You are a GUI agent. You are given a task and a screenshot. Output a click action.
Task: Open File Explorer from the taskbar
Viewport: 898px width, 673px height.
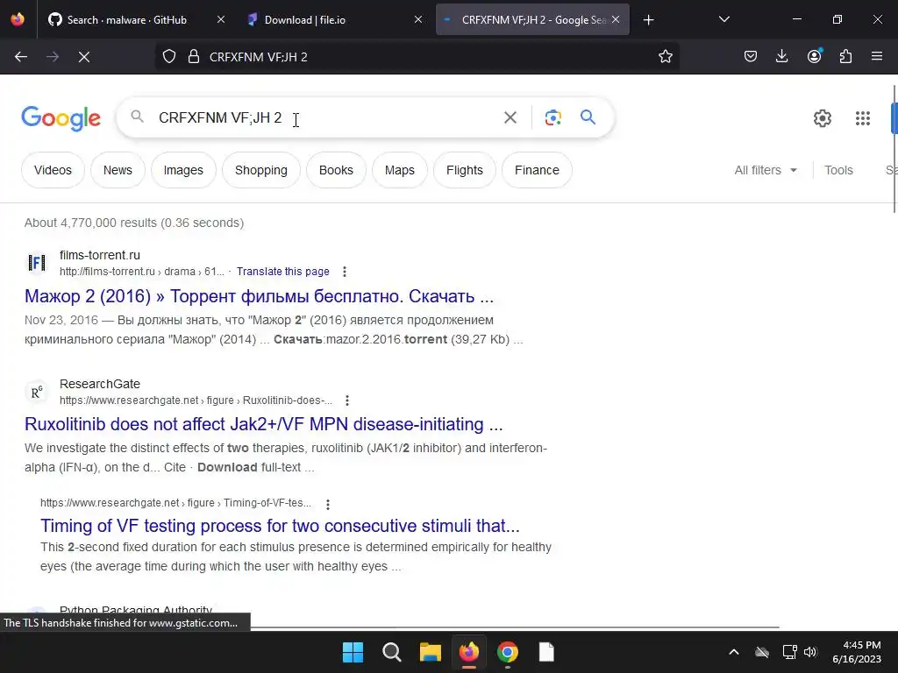[x=430, y=652]
